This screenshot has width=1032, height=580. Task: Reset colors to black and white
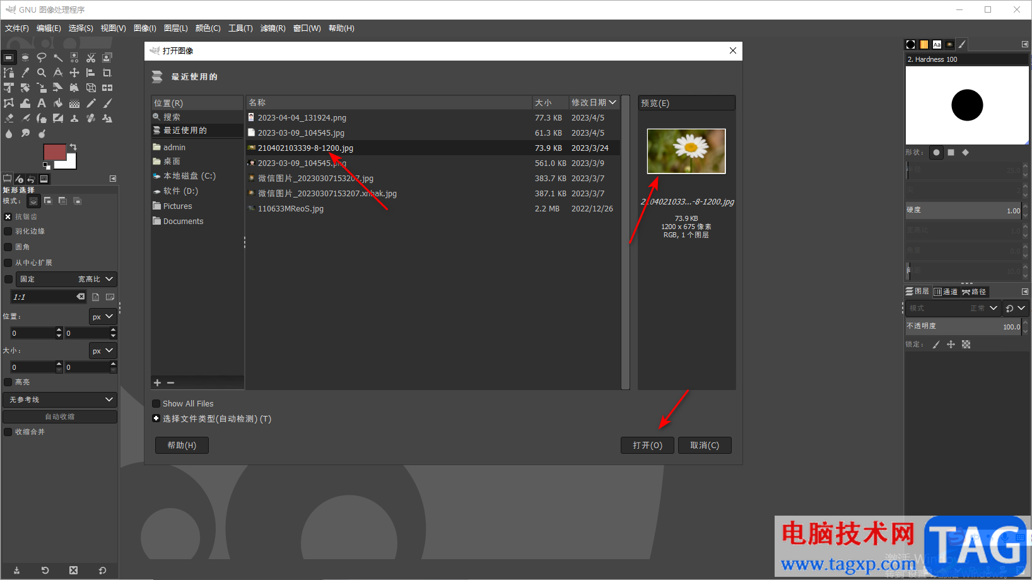point(47,166)
